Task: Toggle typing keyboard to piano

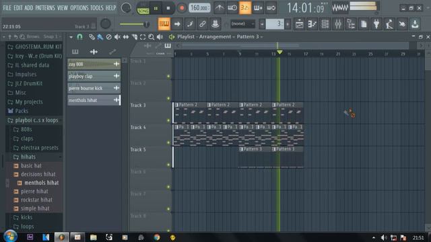Action: (x=164, y=24)
